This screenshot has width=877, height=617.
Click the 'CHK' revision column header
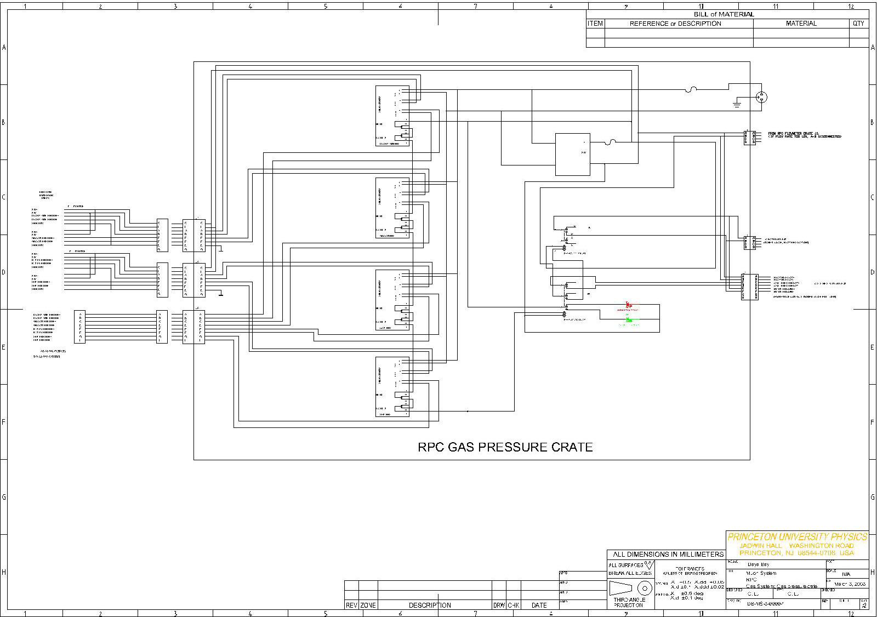click(x=514, y=605)
